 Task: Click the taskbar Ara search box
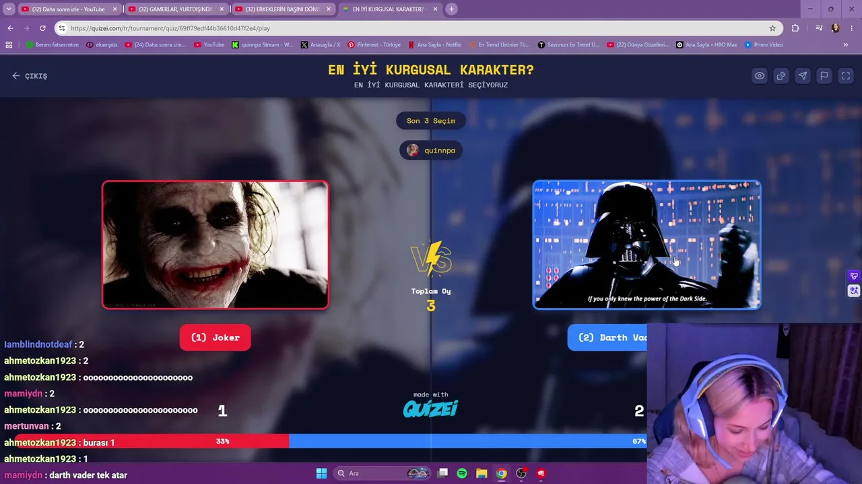coord(383,473)
